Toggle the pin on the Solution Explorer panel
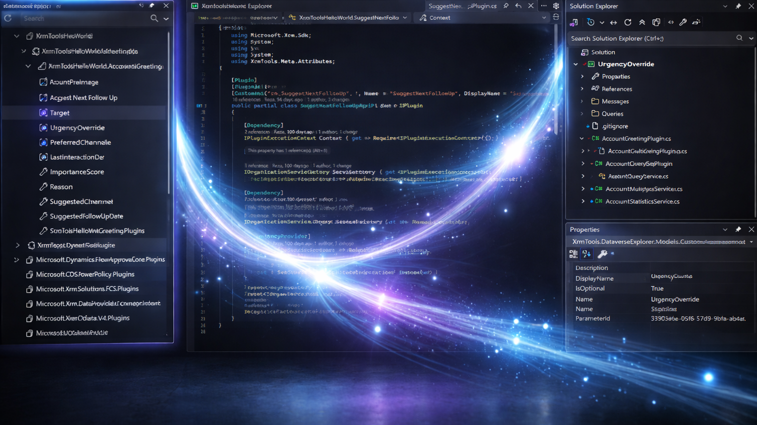 point(738,6)
